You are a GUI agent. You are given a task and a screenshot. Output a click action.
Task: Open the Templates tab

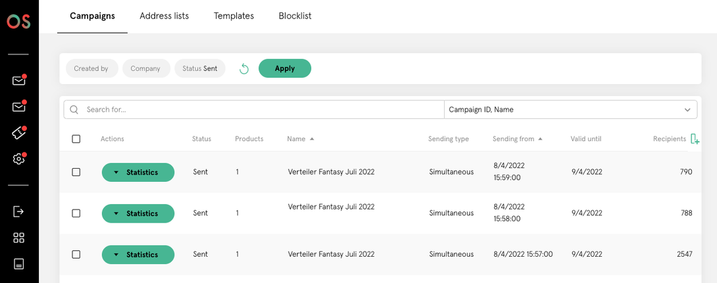pos(234,16)
